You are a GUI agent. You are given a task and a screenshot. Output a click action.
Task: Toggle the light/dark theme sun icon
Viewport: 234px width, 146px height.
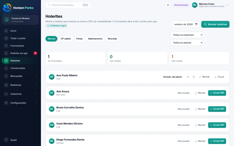coord(168,5)
